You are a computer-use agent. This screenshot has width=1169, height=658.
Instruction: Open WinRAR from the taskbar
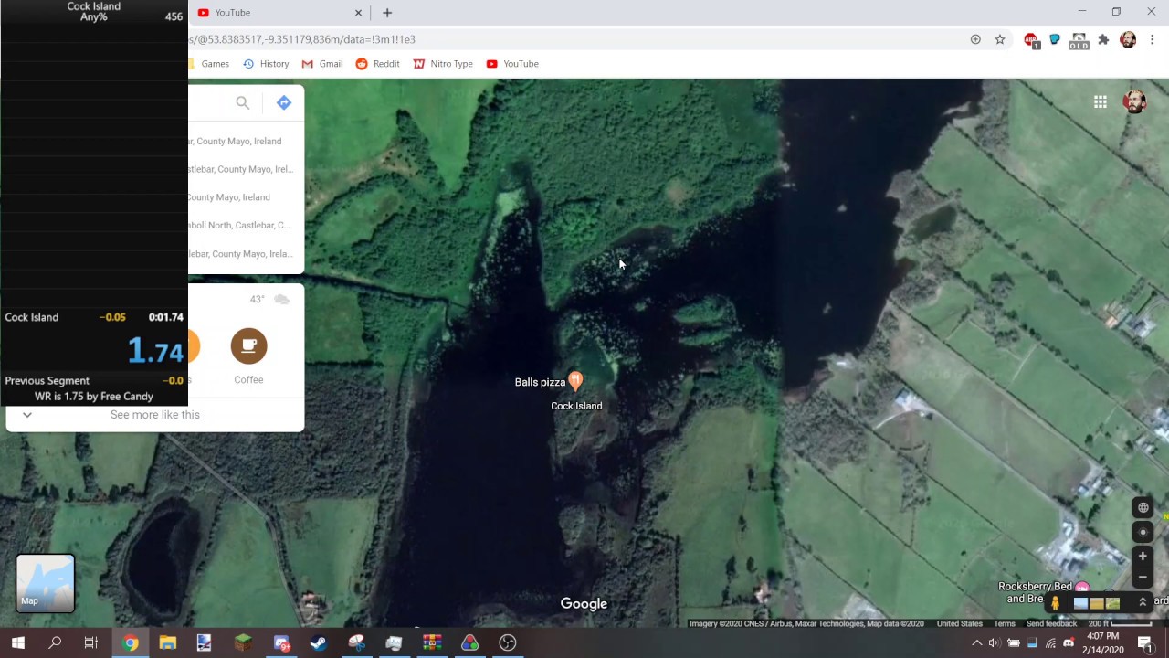pos(432,643)
